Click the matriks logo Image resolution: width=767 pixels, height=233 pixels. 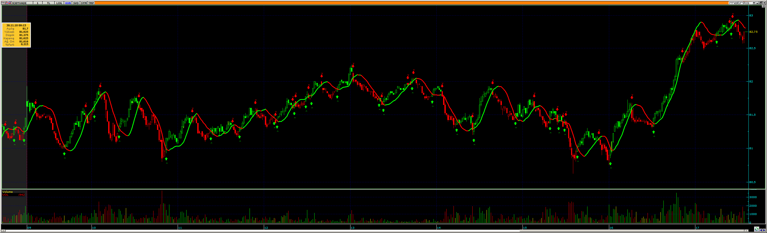click(740, 3)
